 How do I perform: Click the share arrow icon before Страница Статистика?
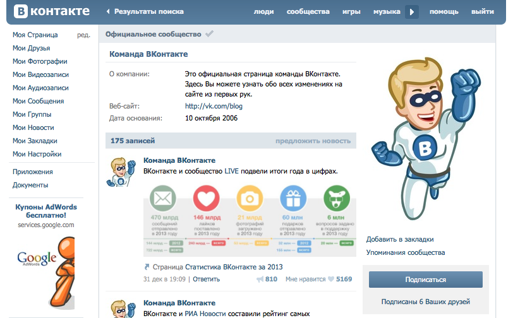pyautogui.click(x=147, y=267)
